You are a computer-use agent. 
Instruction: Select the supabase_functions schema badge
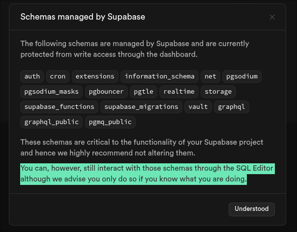(x=59, y=106)
